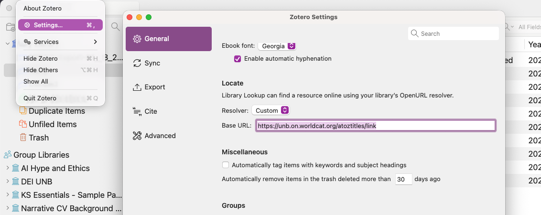This screenshot has height=215, width=541.
Task: Select Group Libraries header
Action: (x=42, y=155)
